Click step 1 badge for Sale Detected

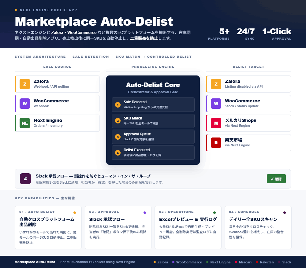118,105
